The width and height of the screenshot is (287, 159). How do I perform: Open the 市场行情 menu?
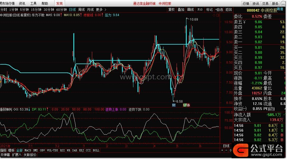click(7, 3)
